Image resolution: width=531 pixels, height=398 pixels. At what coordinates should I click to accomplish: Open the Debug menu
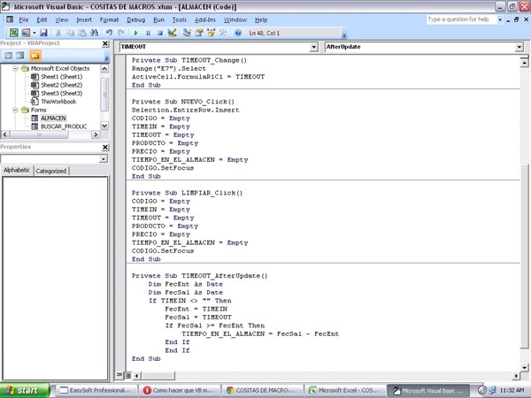pos(135,19)
